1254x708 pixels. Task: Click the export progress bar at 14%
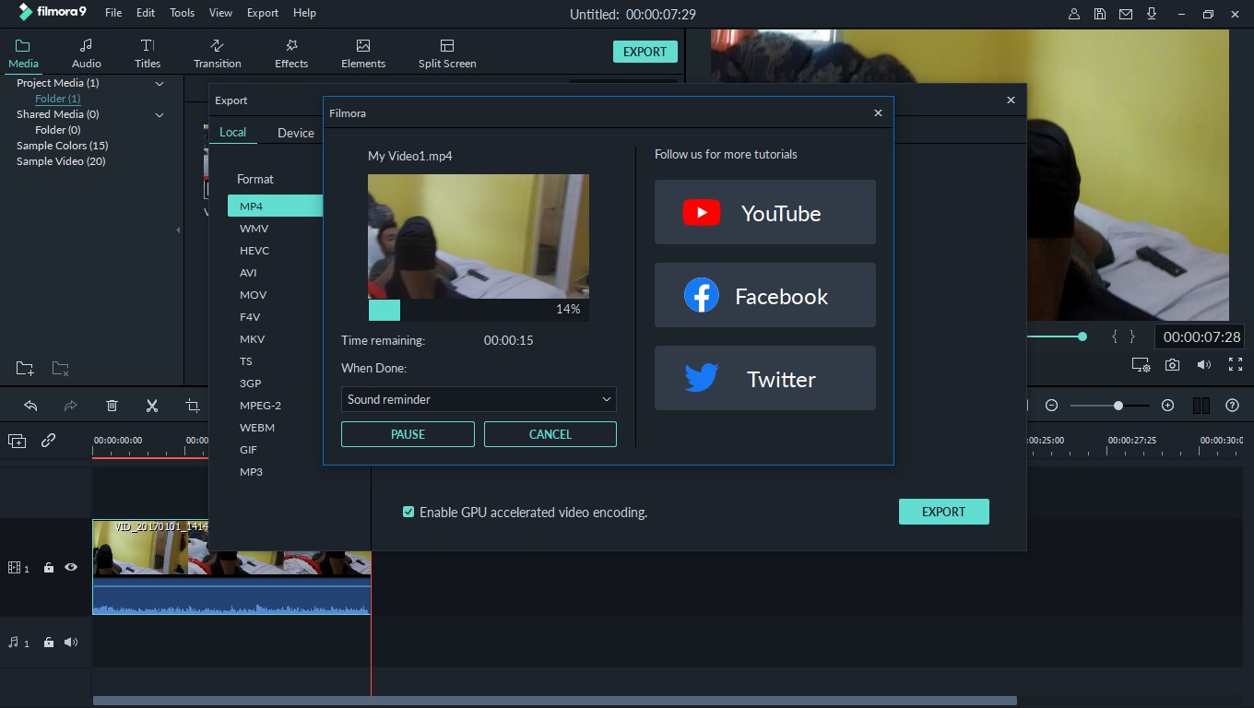(479, 310)
